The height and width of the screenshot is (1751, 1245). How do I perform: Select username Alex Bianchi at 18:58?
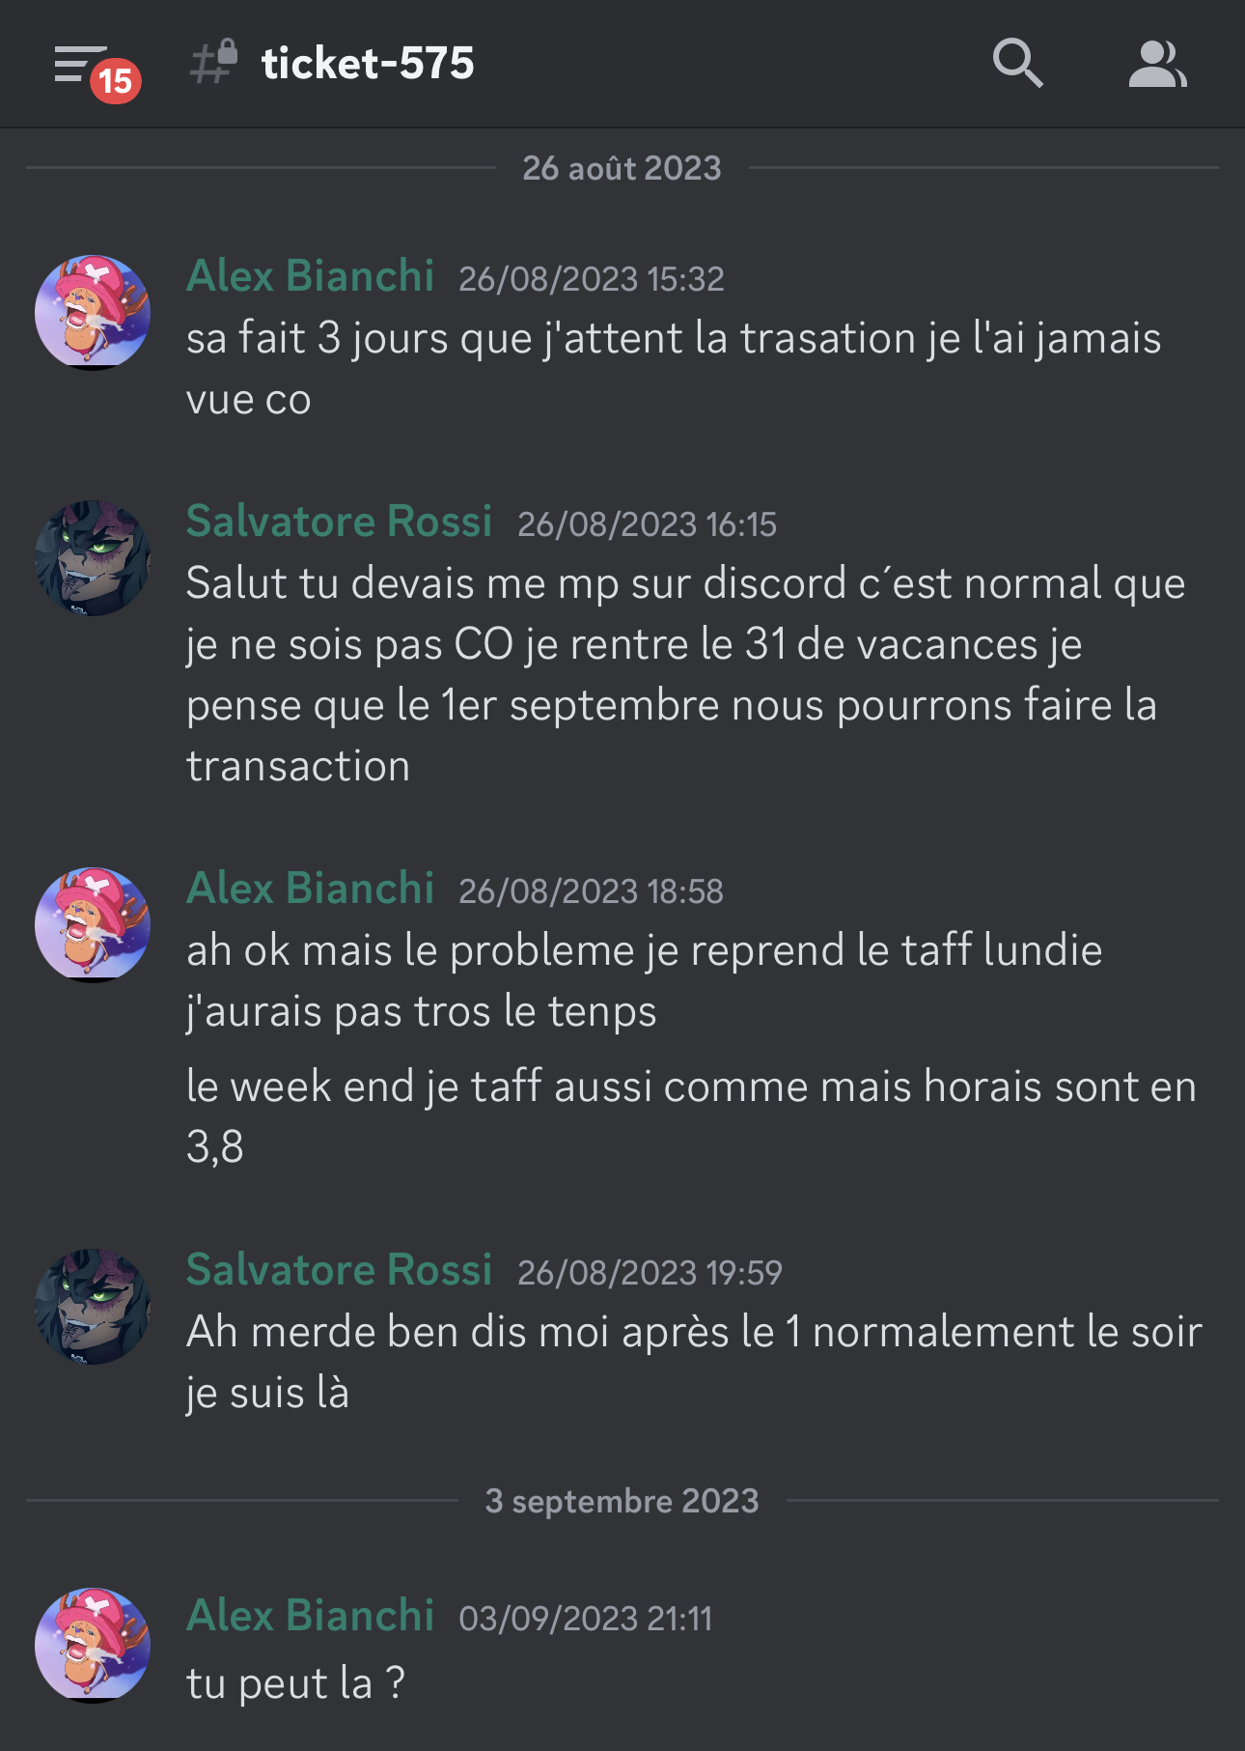coord(310,889)
